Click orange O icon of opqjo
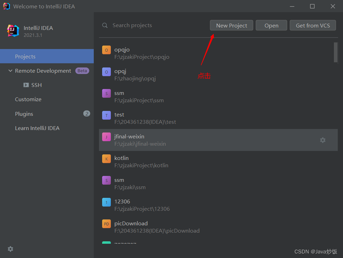 (x=106, y=50)
